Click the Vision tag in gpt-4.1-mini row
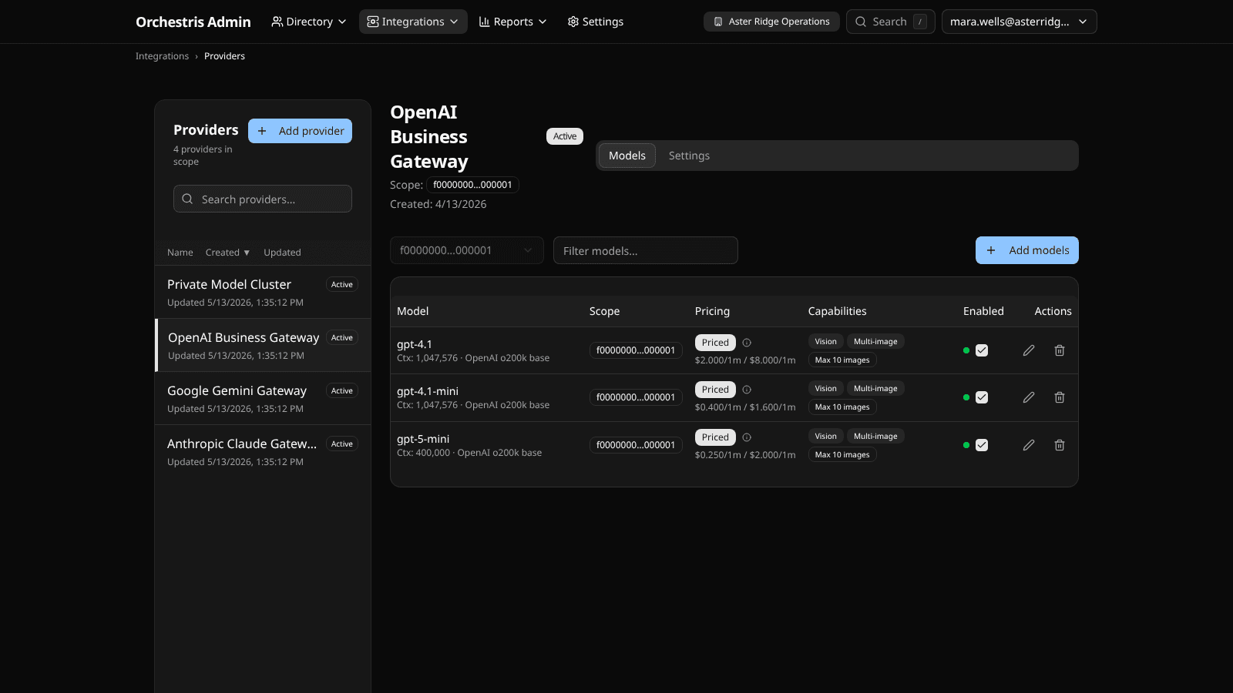Image resolution: width=1233 pixels, height=693 pixels. [825, 389]
